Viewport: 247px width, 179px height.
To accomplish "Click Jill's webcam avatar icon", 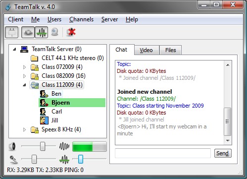I will 44,120.
